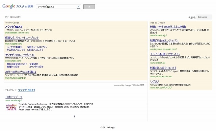Open エリア別で探す sitelink
The width and height of the screenshot is (216, 131).
coord(36,67)
